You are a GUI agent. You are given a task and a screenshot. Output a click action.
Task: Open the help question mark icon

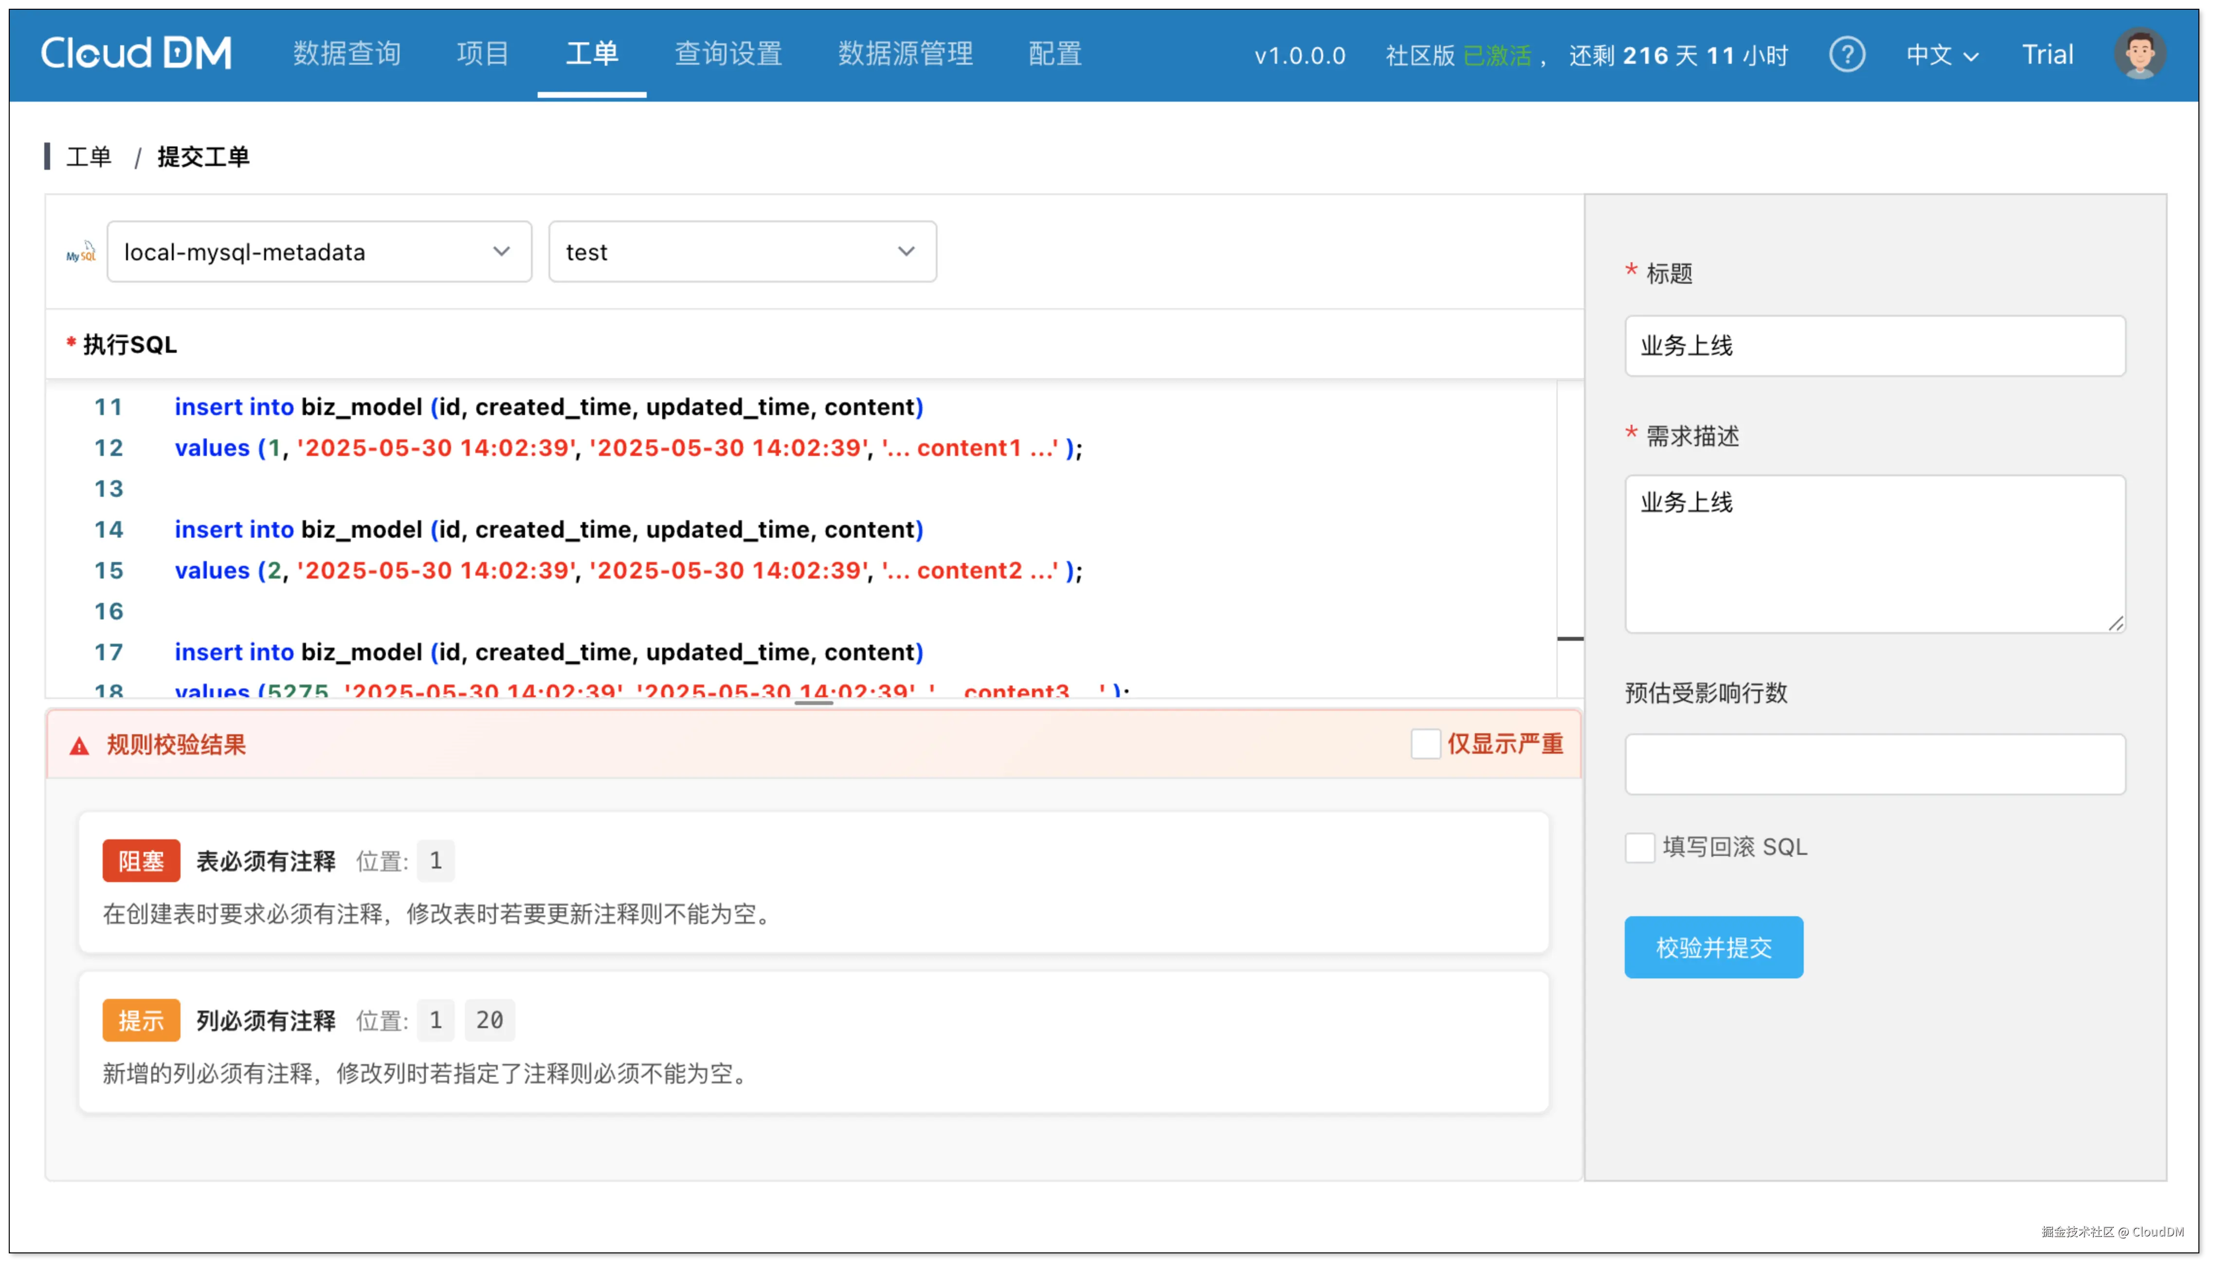pos(1847,55)
